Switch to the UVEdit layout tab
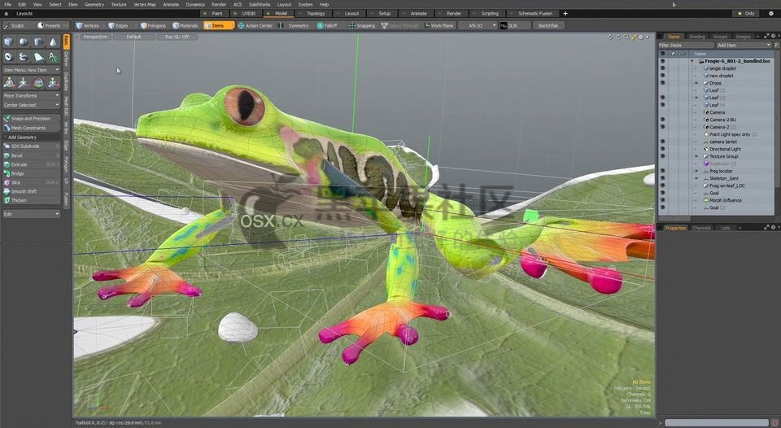Image resolution: width=781 pixels, height=428 pixels. pos(245,14)
